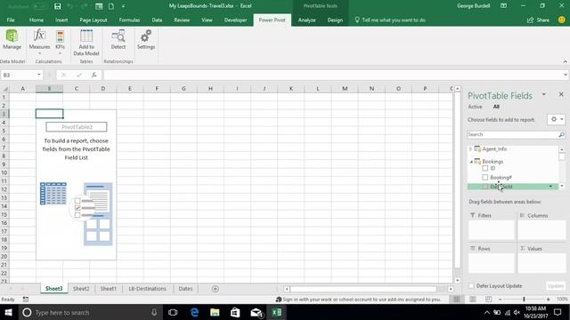Image resolution: width=570 pixels, height=320 pixels.
Task: Open the KPIs menu
Action: (60, 42)
